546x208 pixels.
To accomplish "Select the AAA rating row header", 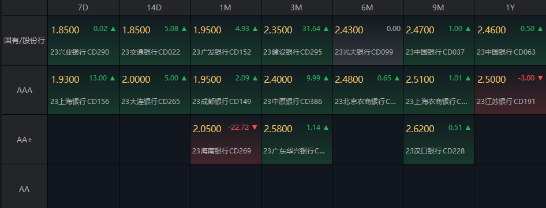I will (24, 90).
